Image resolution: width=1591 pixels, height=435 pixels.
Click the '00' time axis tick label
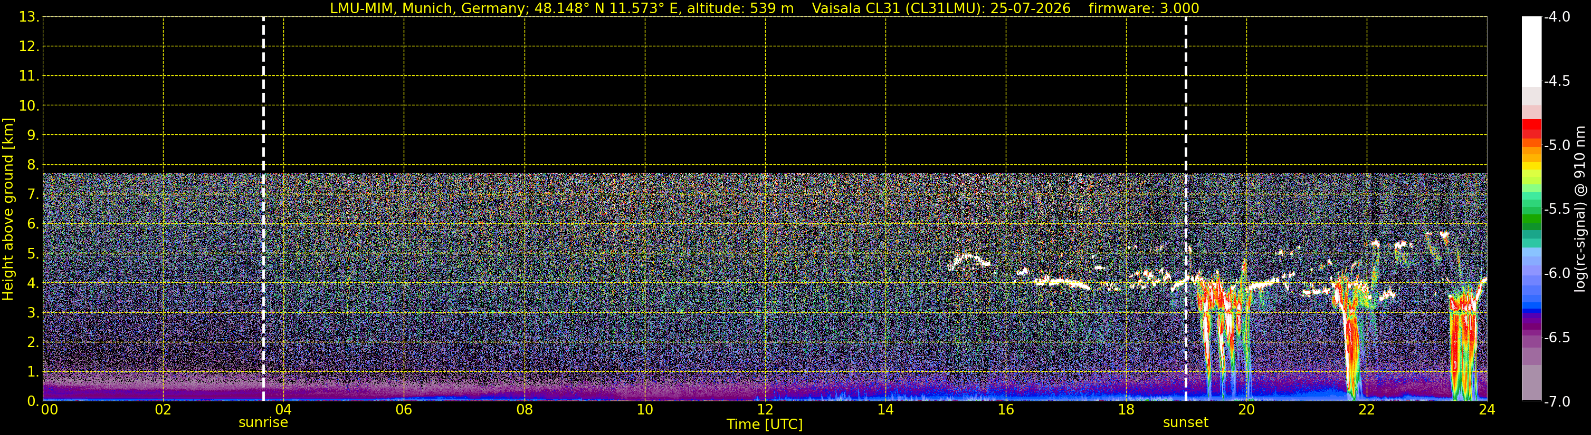50,410
